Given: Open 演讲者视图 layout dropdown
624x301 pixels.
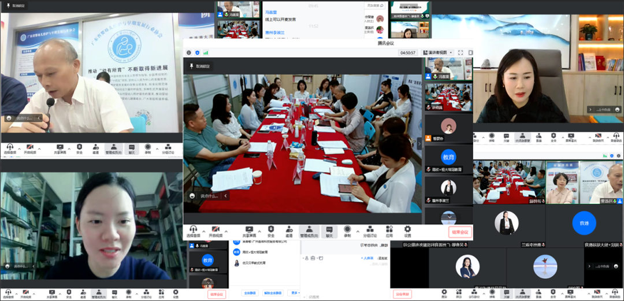Looking at the screenshot, I should point(437,53).
